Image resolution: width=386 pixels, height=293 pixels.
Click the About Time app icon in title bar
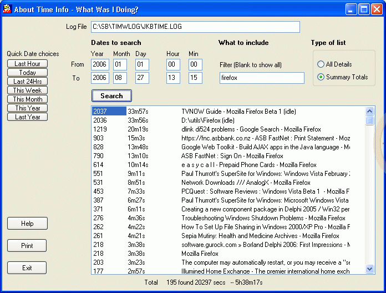coord(7,9)
